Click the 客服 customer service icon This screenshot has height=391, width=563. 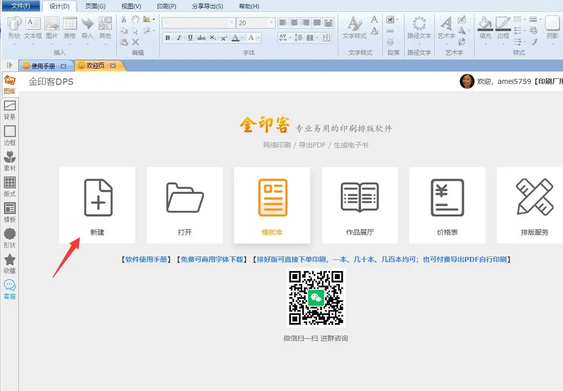9,289
